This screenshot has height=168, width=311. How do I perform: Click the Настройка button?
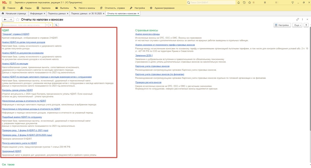[282, 25]
